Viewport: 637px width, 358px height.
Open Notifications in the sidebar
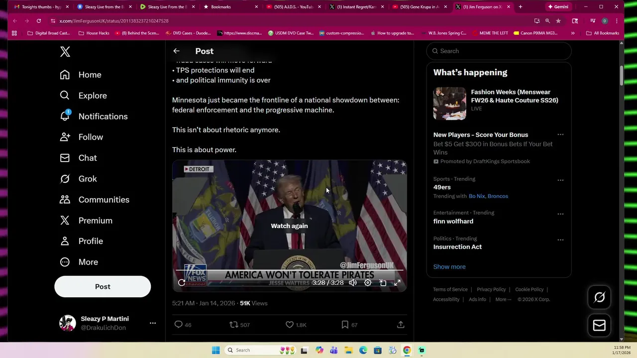point(94,116)
